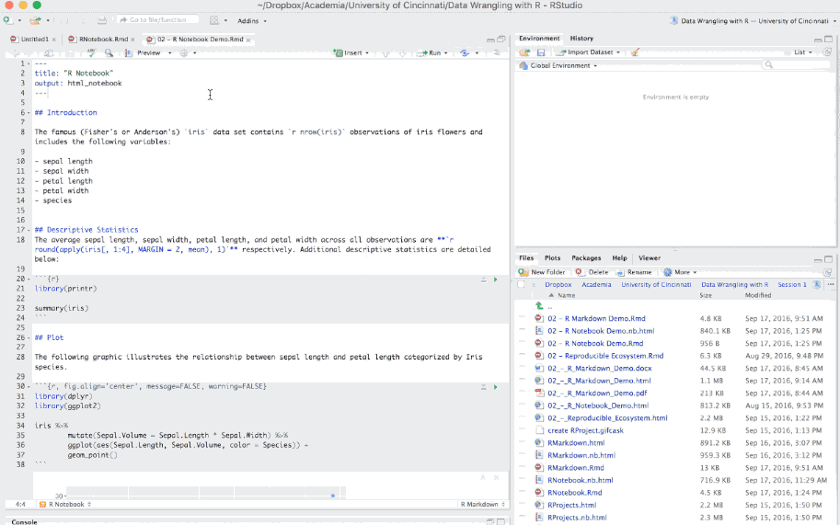Click the document outline icon in editor
Viewport: 840px width, 525px height.
click(x=497, y=52)
